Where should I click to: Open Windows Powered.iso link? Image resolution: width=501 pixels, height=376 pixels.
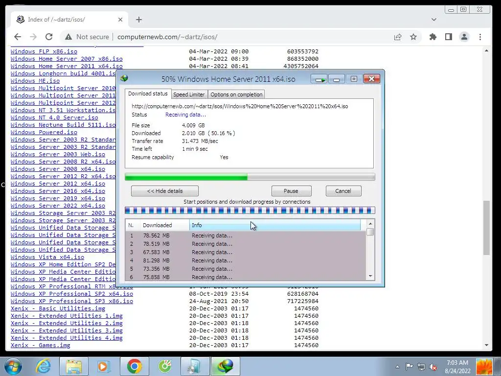44,132
